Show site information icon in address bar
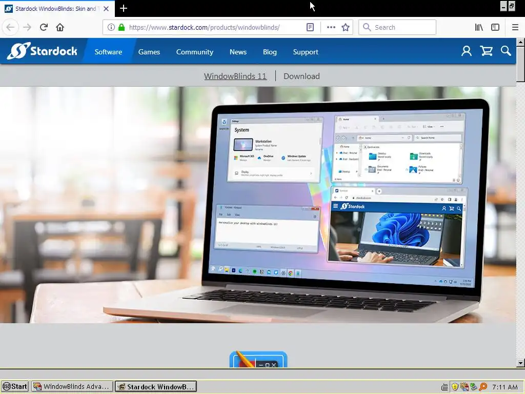 [111, 27]
